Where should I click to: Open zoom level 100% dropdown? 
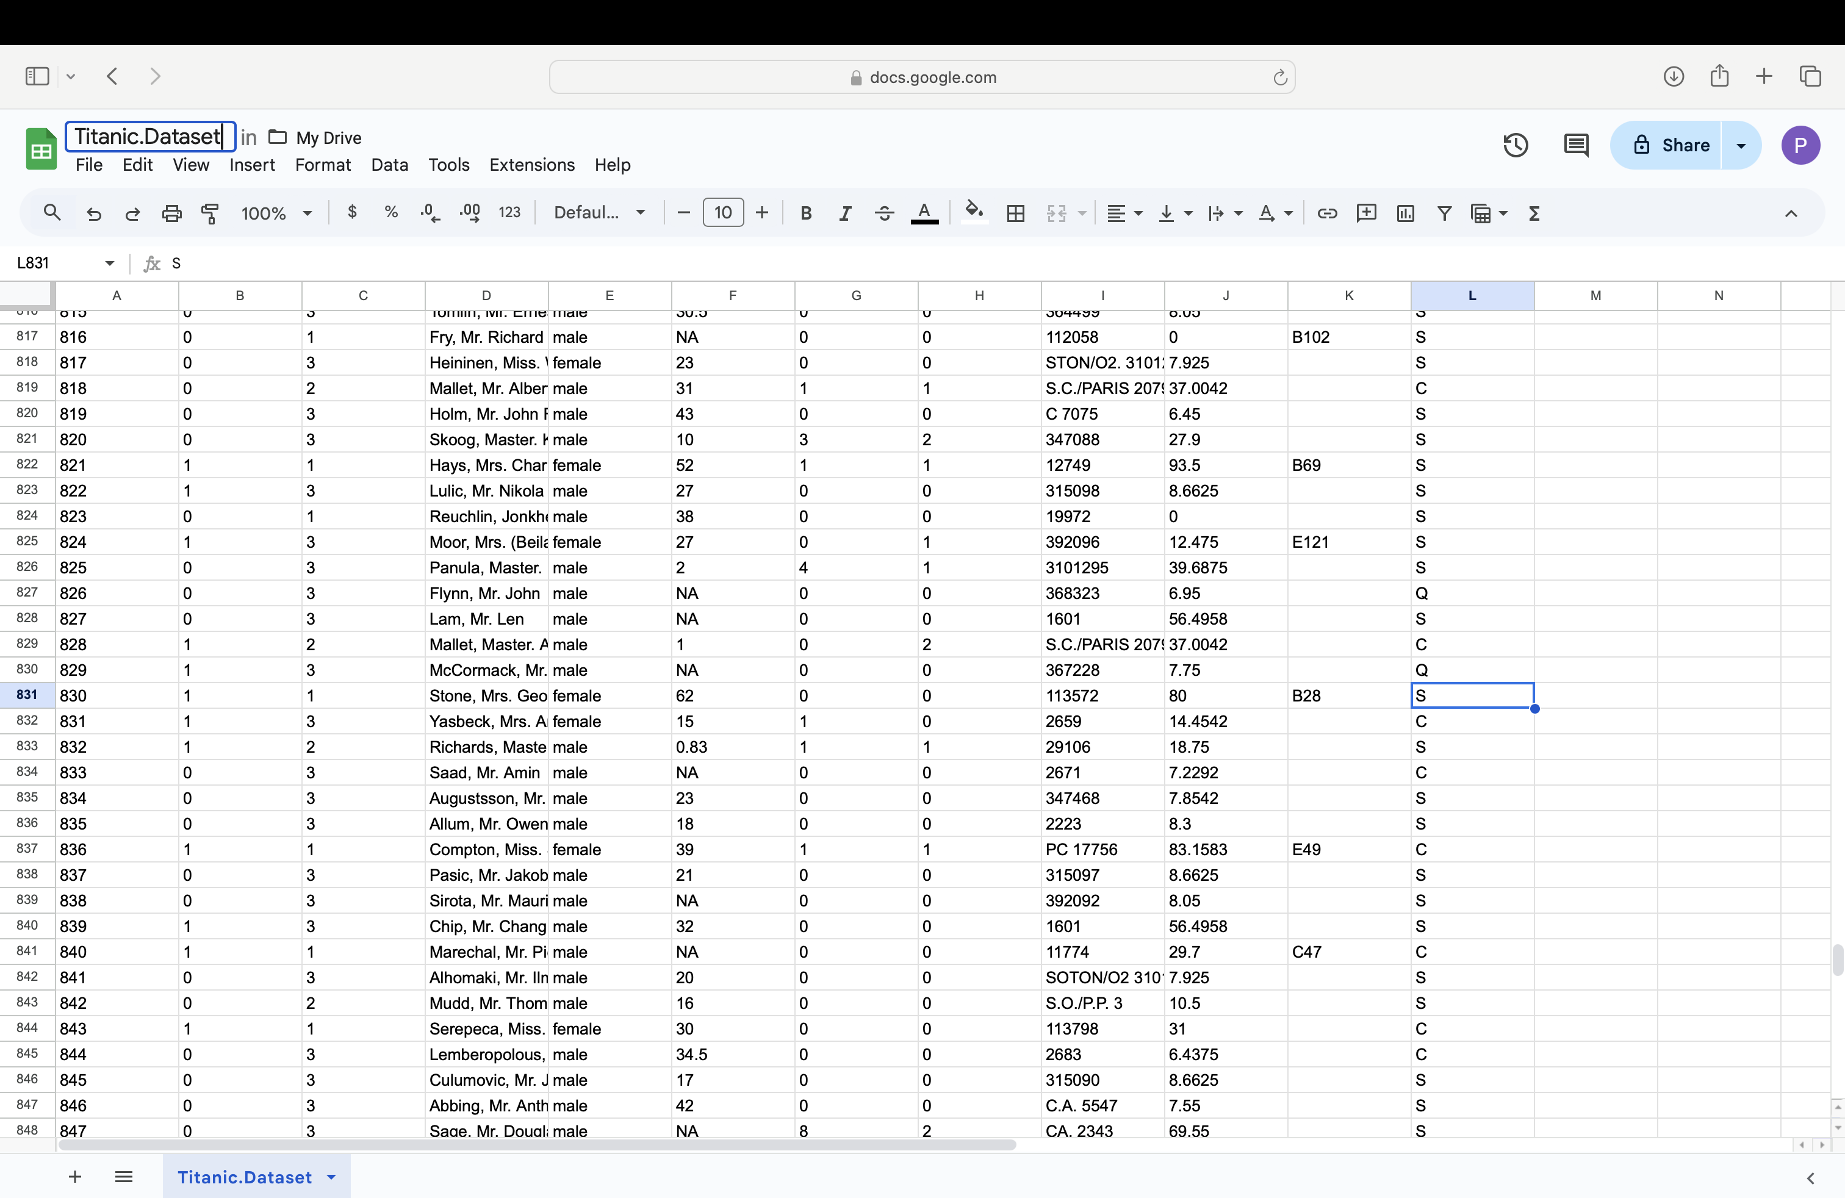click(276, 213)
